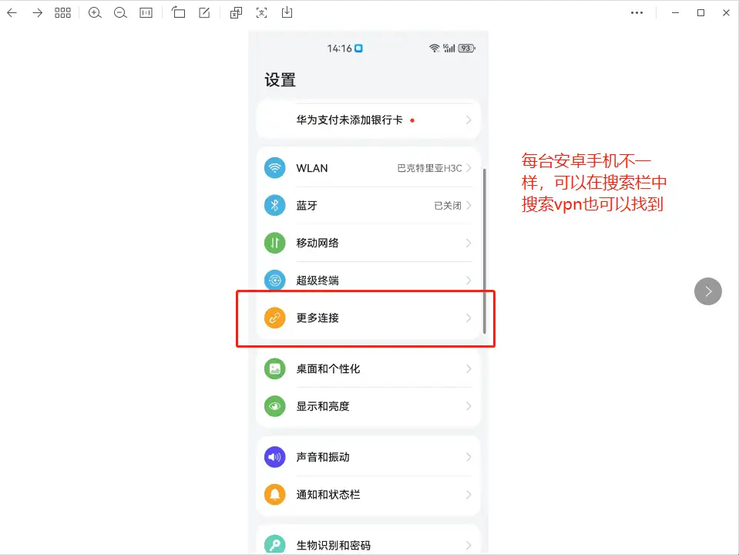Open the 华为支付未添加银行卡 notice

[368, 120]
